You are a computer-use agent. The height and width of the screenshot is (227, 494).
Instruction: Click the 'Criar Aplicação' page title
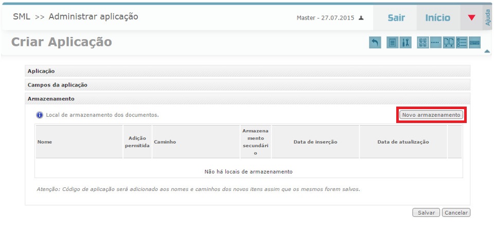61,42
